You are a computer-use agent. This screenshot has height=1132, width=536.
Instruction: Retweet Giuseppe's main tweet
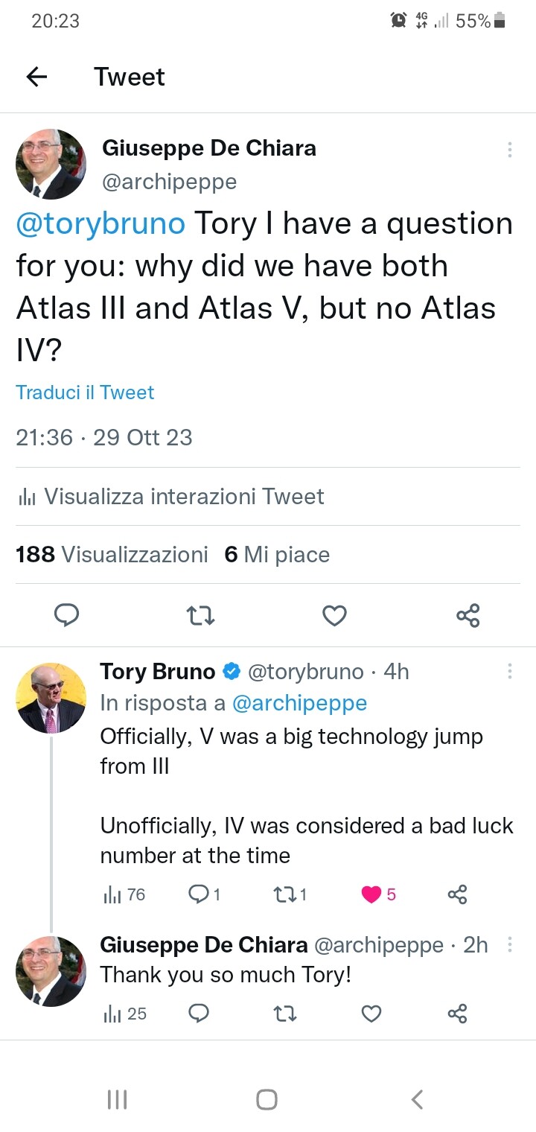point(200,615)
